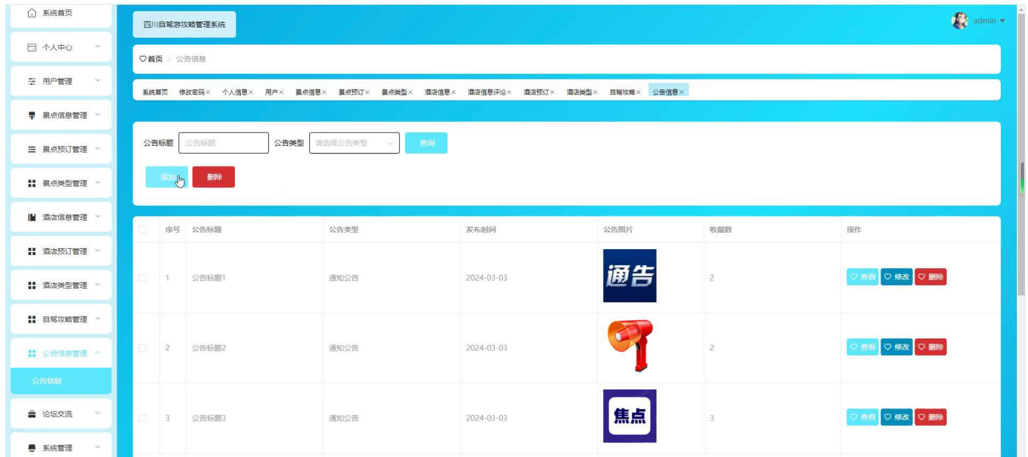Screen dimensions: 1028x457
Task: Close the 个人信息 tab
Action: pyautogui.click(x=251, y=92)
